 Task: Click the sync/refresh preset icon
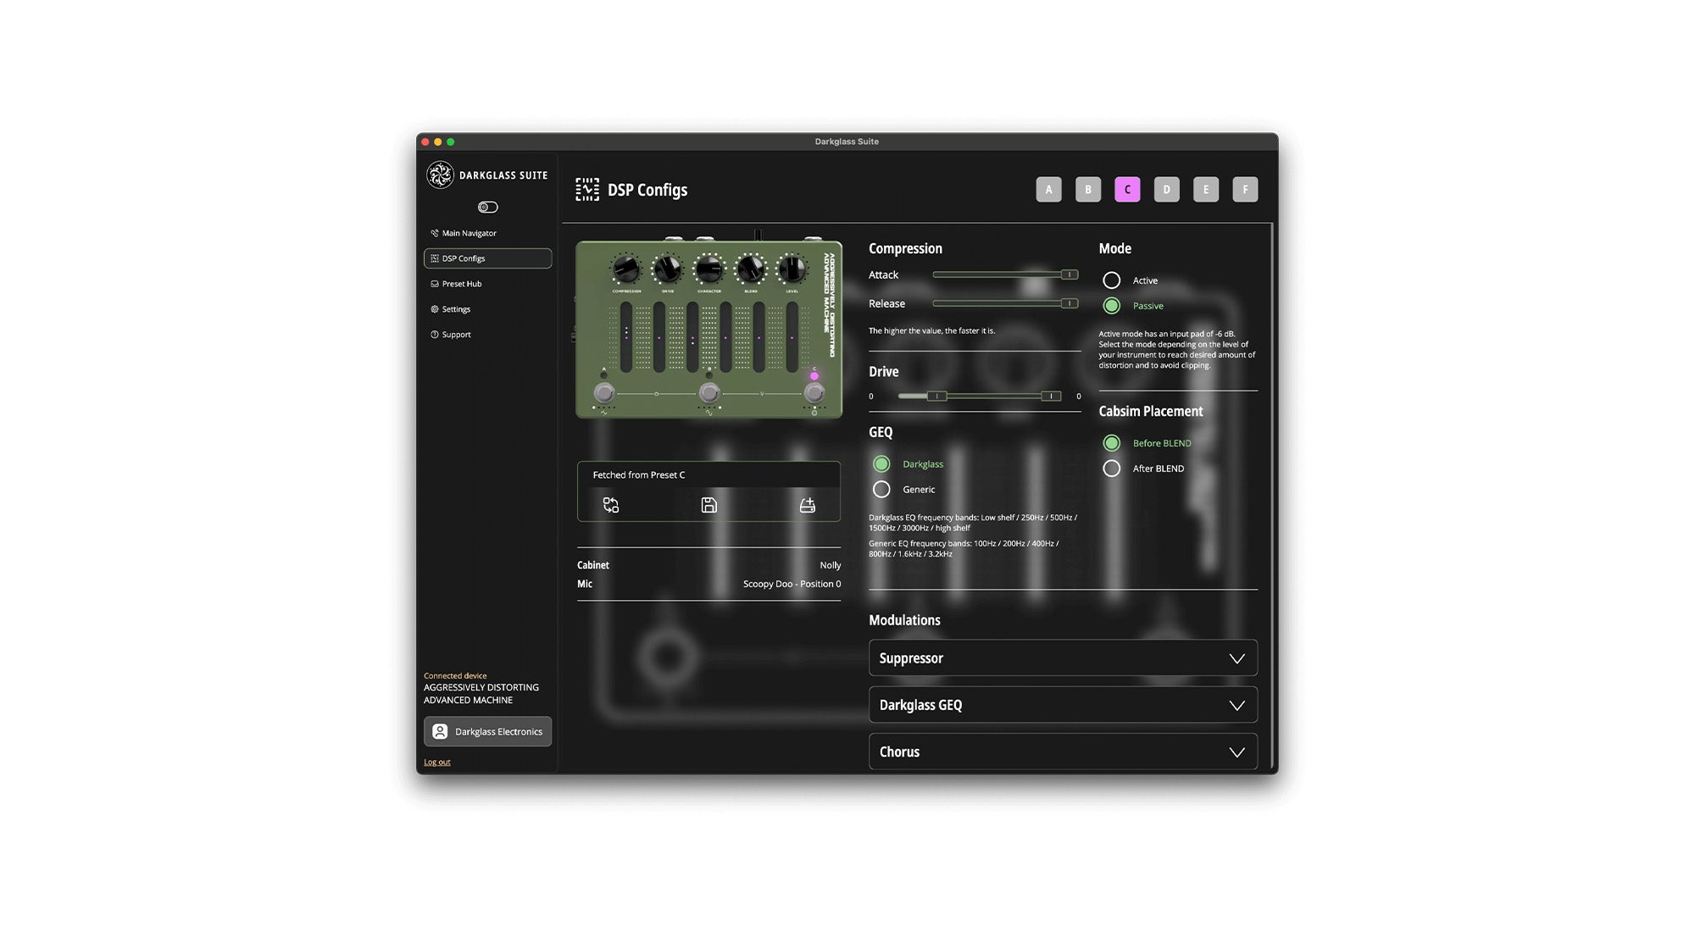coord(611,505)
